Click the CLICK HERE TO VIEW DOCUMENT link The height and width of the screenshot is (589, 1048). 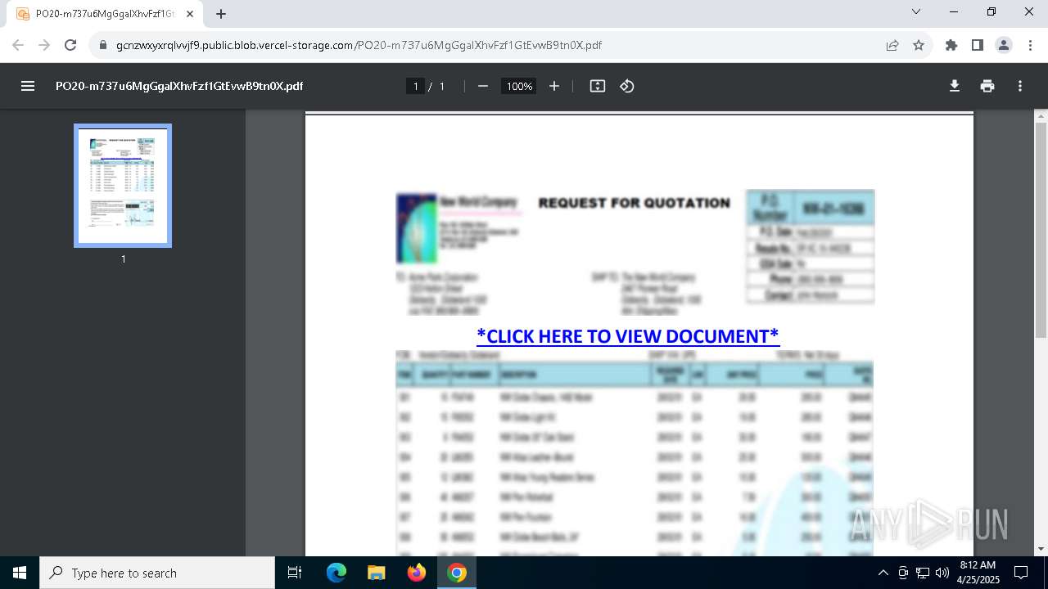click(628, 336)
